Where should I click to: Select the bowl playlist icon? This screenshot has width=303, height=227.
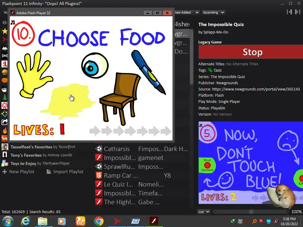coord(4,89)
